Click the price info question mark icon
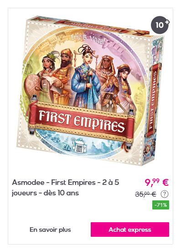 click(165, 194)
